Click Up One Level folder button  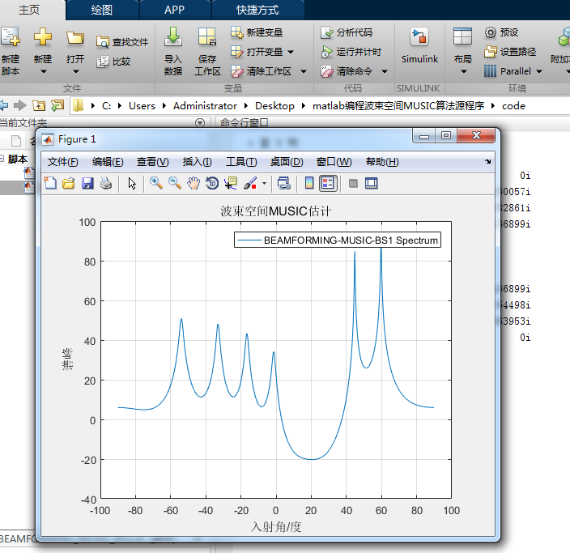39,105
